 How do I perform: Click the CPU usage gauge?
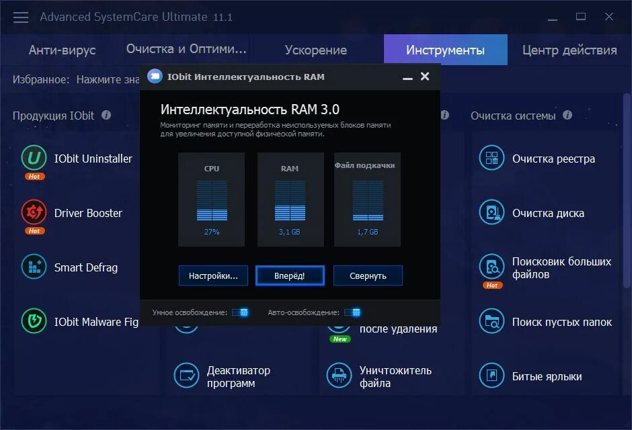212,200
